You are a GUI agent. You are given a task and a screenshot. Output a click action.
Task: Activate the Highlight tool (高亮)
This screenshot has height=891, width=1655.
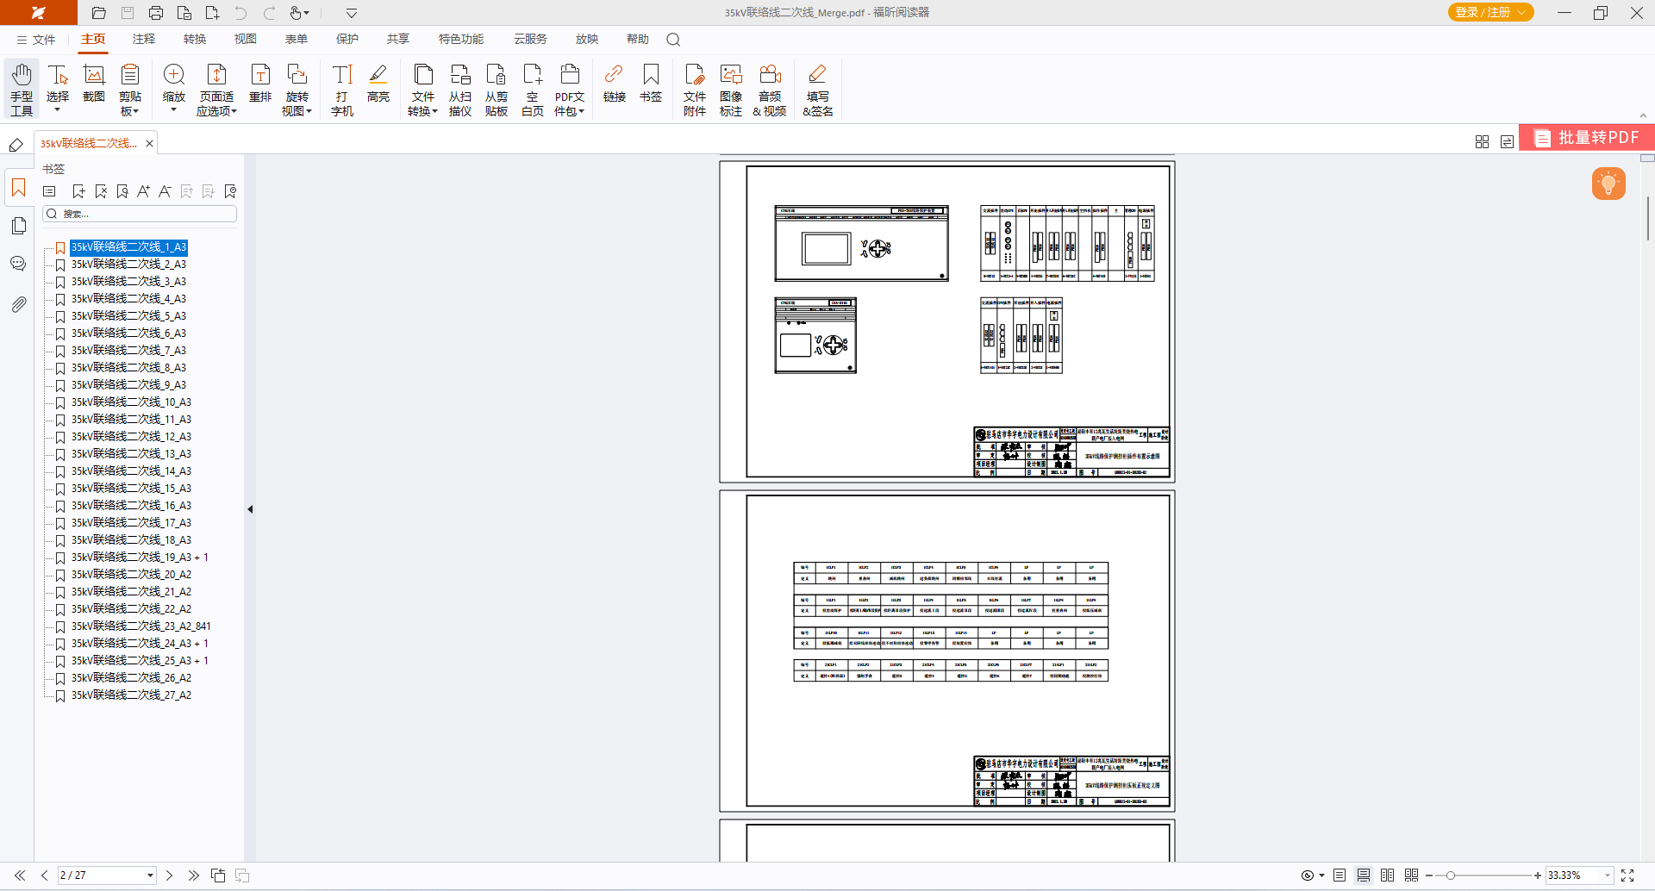(378, 84)
